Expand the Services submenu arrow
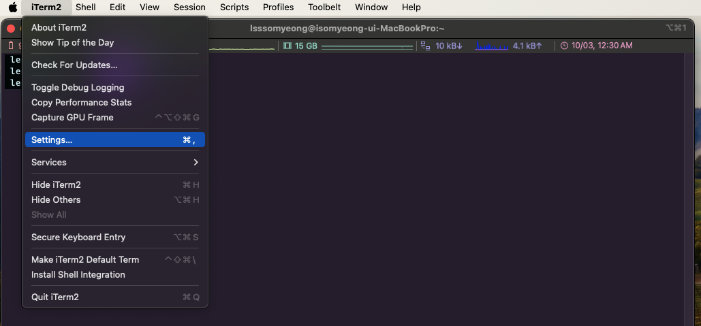 [x=196, y=162]
